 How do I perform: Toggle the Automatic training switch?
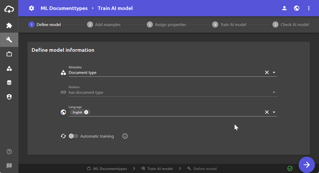click(x=74, y=136)
